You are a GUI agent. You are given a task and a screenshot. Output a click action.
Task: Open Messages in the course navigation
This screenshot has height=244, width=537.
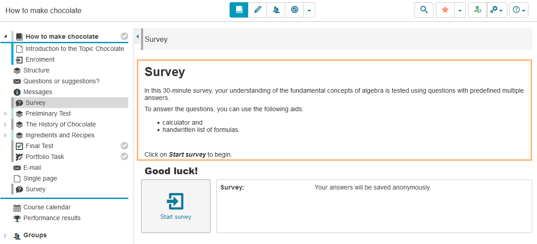point(38,92)
